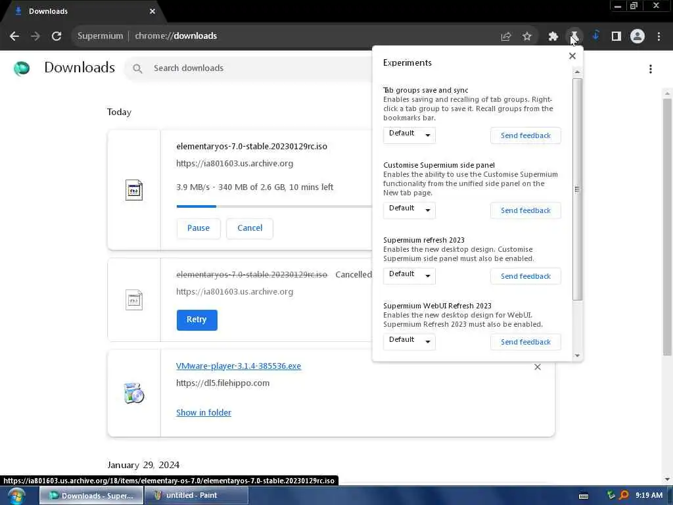The width and height of the screenshot is (673, 505).
Task: Click the Downloads - Supermium taskbar button
Action: click(x=91, y=496)
